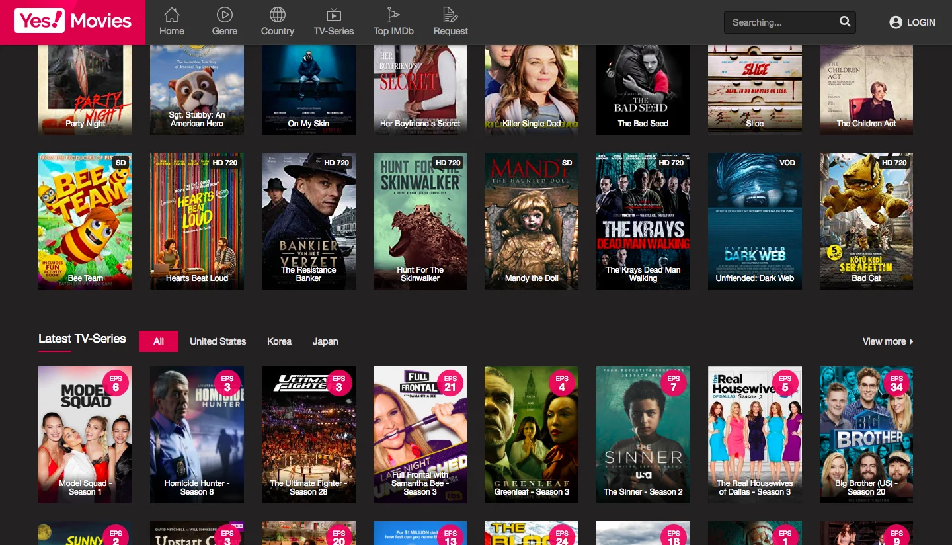This screenshot has height=545, width=952.
Task: Select the Hearts Beat Loud movie
Action: click(197, 221)
